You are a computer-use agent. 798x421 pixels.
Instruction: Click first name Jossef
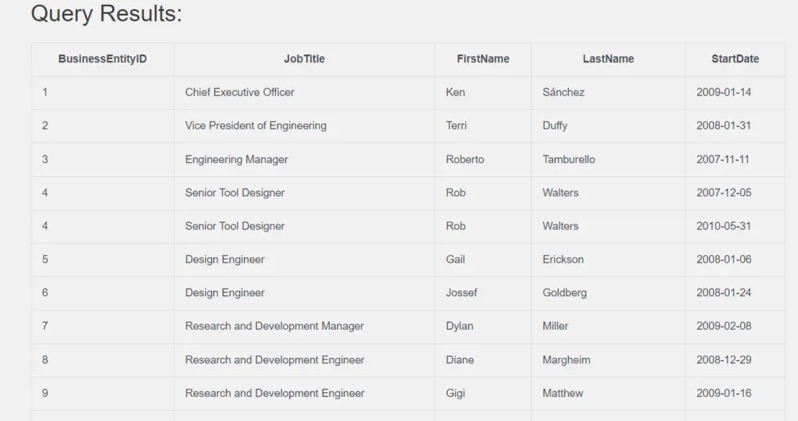coord(461,292)
